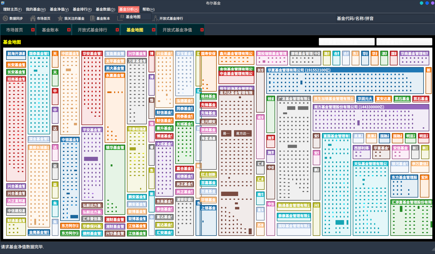The width and height of the screenshot is (435, 254).
Task: Select the 国泰基金管 block header
Action: click(x=39, y=54)
